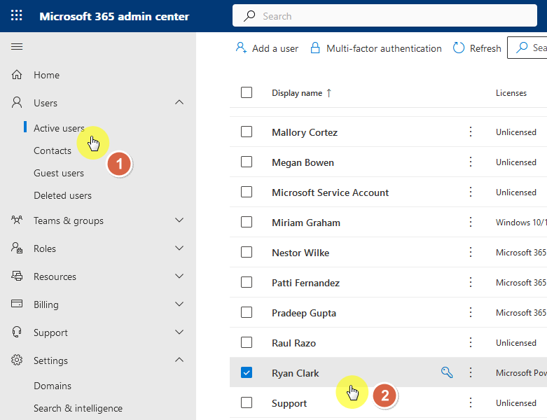Click the user list search box

click(x=527, y=48)
